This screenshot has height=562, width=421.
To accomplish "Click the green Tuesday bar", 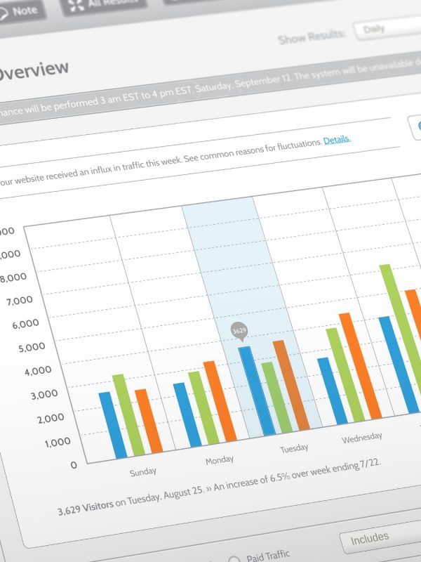I will tap(276, 397).
